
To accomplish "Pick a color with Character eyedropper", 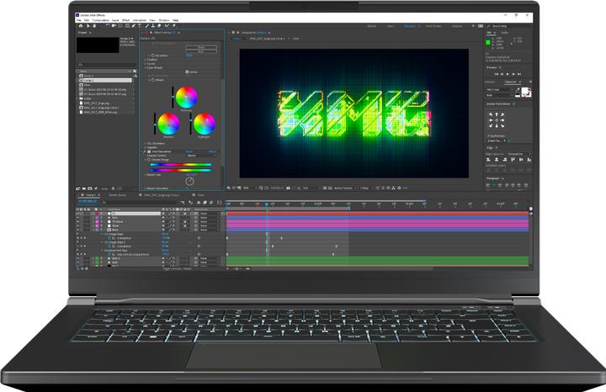I will pos(518,90).
